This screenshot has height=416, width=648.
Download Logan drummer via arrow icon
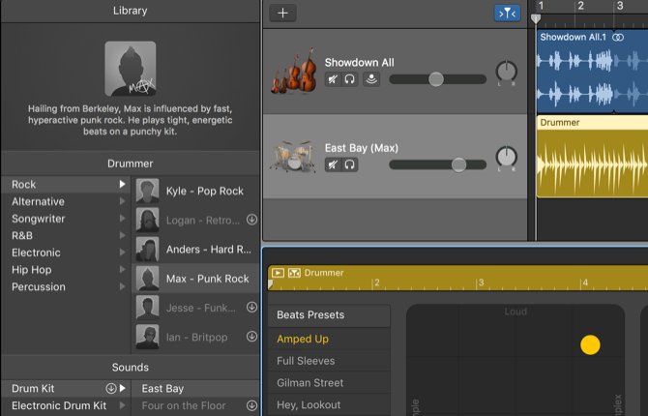[x=251, y=220]
